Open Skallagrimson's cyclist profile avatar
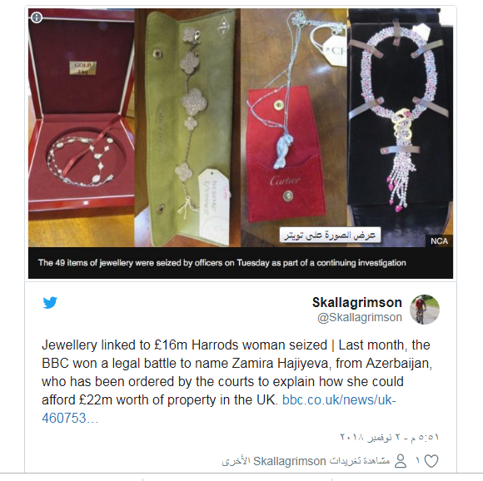The width and height of the screenshot is (483, 481). pyautogui.click(x=425, y=310)
